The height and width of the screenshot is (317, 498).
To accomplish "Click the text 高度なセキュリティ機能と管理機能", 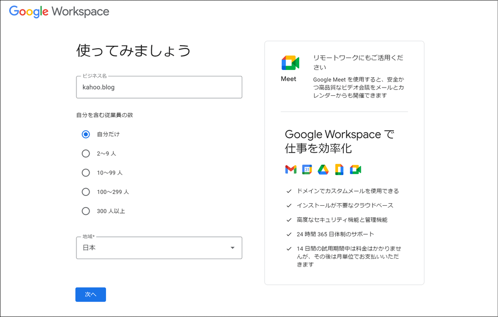I will pyautogui.click(x=342, y=220).
